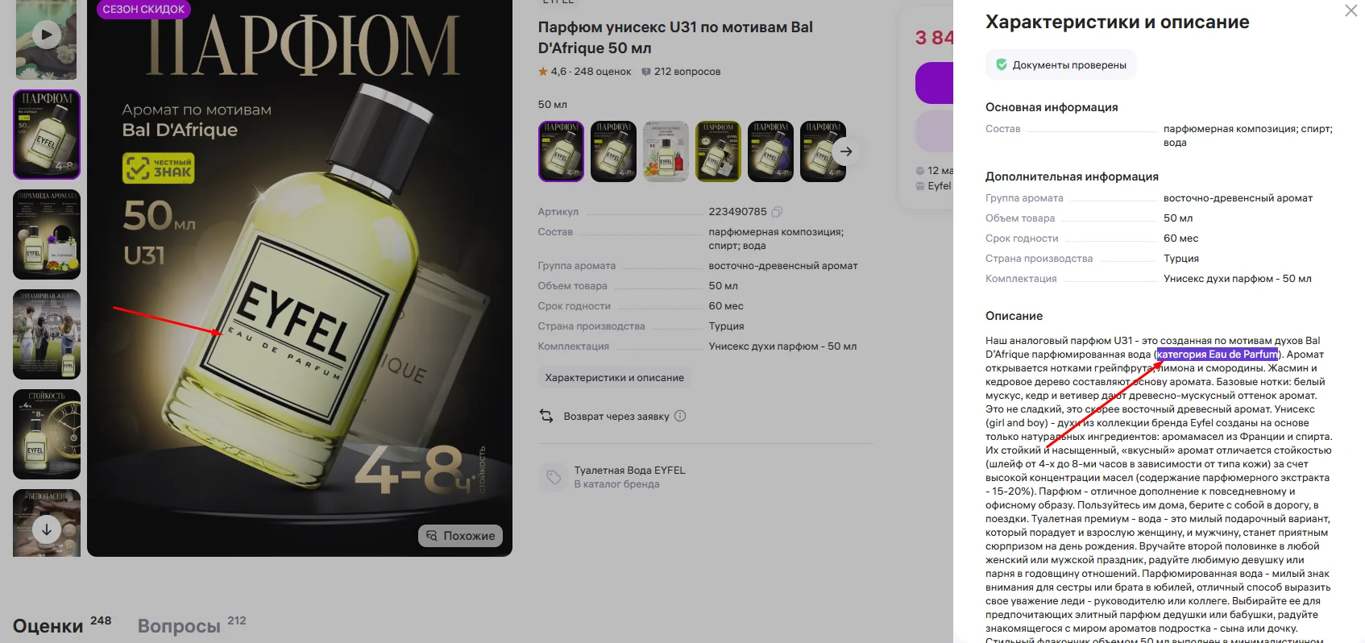
Task: Play the product video thumbnail
Action: coord(46,35)
